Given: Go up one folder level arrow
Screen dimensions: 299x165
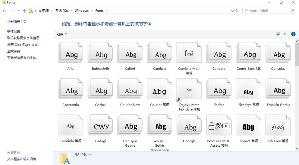Looking at the screenshot, I should [x=24, y=11].
